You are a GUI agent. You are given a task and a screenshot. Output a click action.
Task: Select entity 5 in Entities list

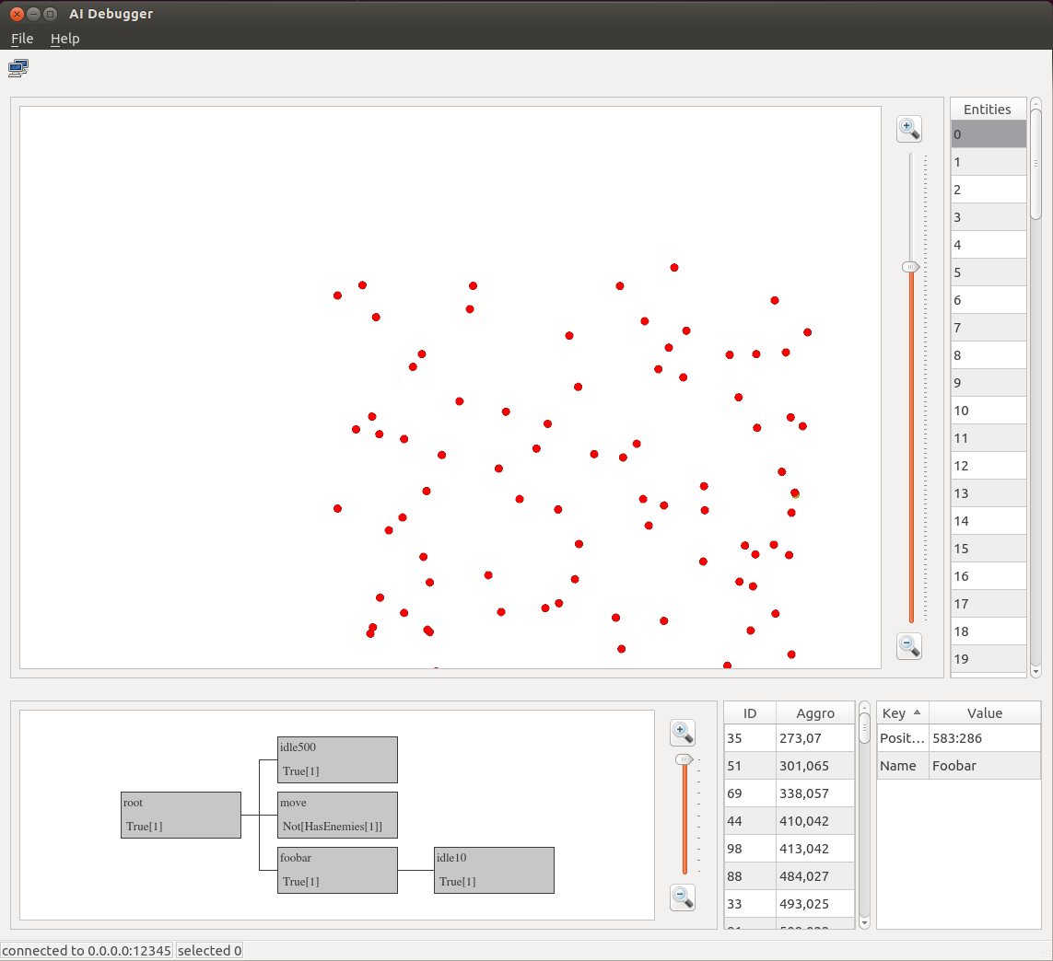(x=988, y=272)
